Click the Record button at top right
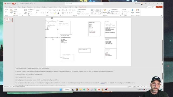 (x=148, y=7)
